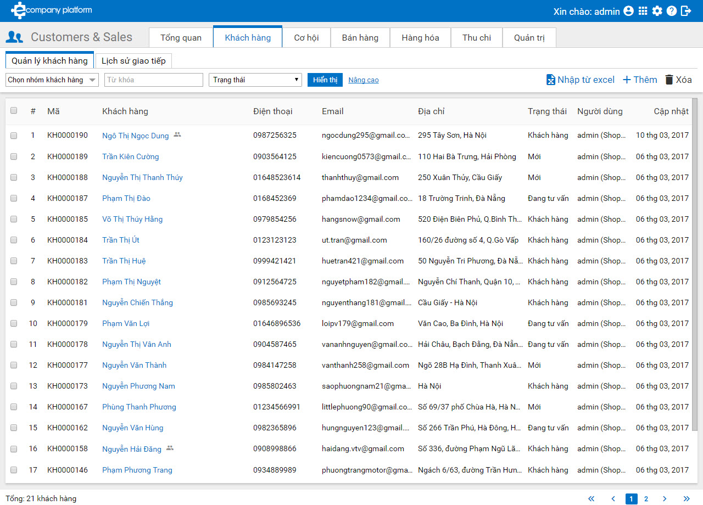Go to the last page arrow

(686, 499)
